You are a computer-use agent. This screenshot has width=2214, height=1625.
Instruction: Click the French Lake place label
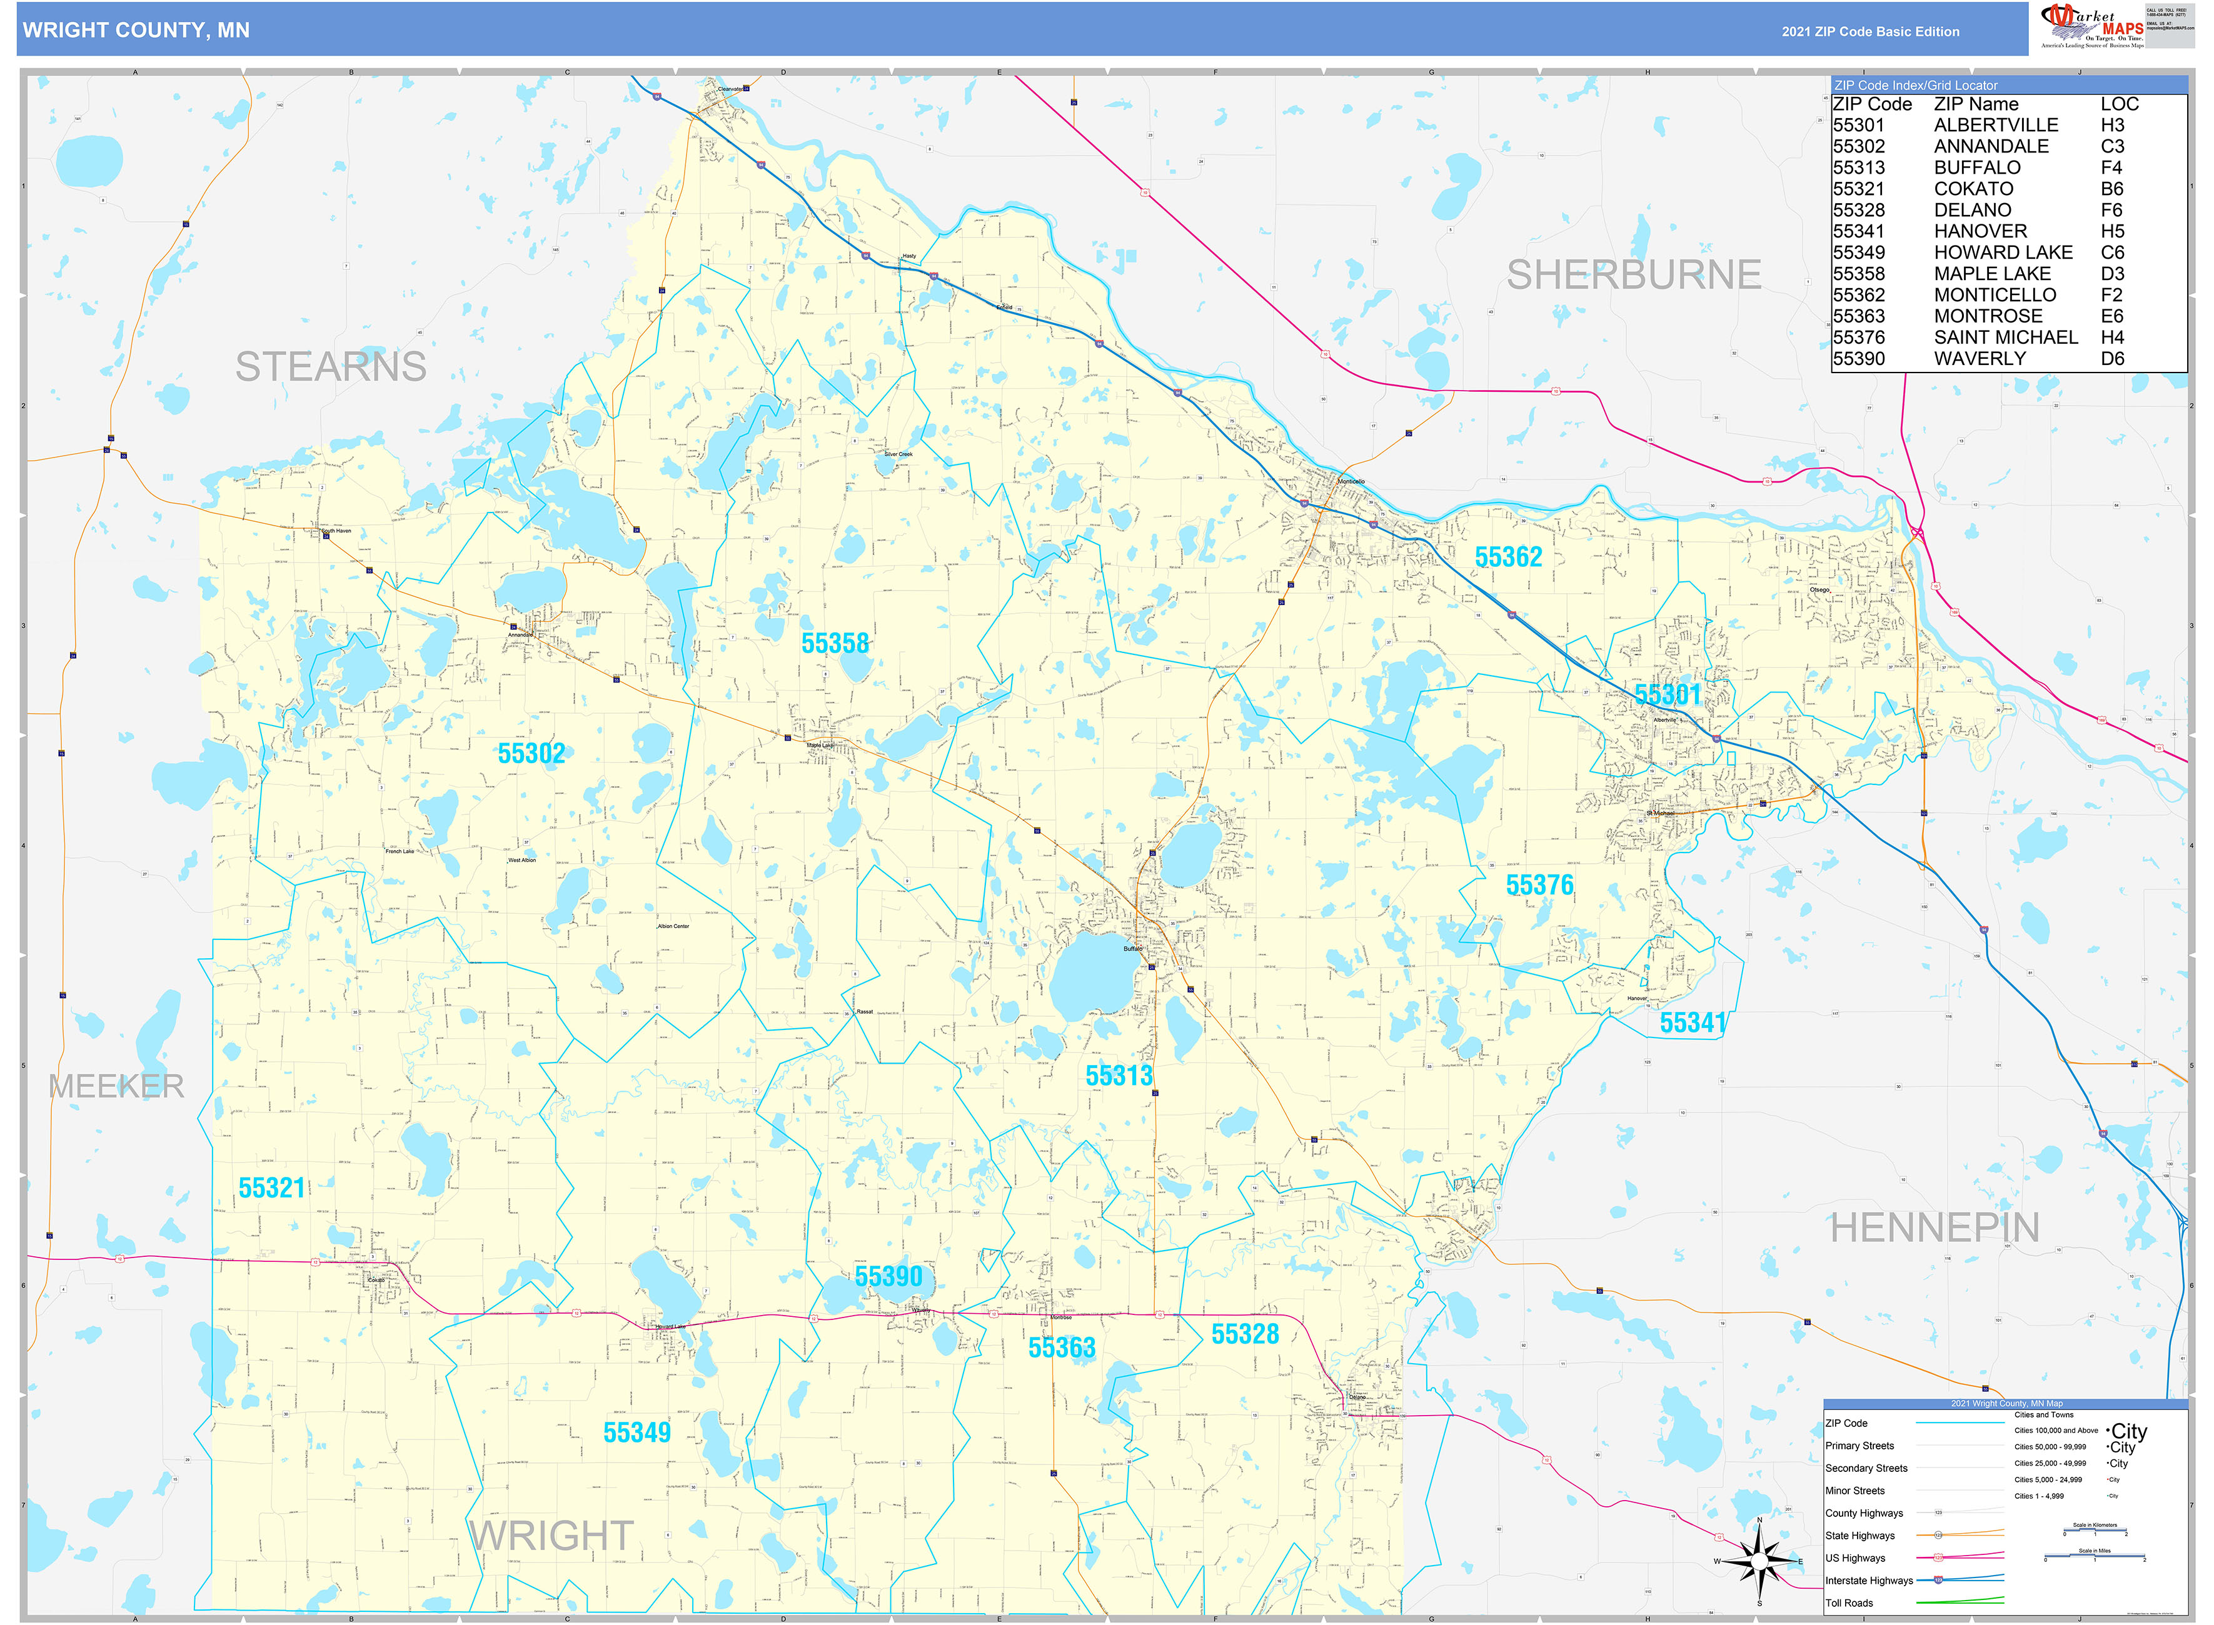click(400, 852)
